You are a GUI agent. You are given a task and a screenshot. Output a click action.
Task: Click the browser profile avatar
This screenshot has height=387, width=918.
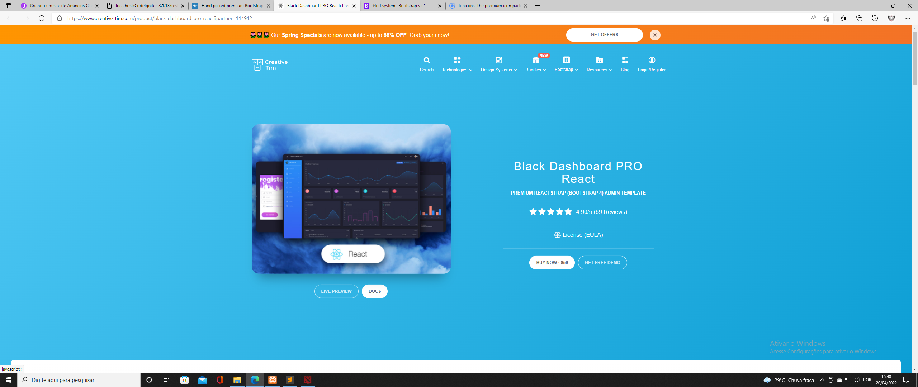pos(891,18)
